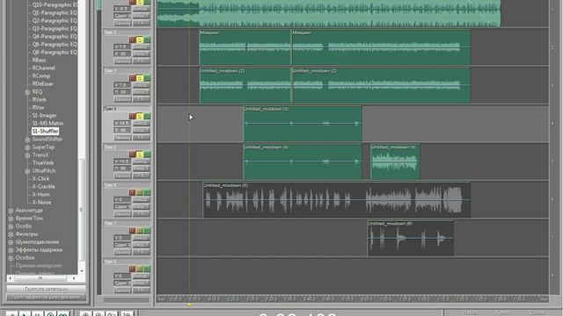This screenshot has width=563, height=316.
Task: Expand the SuperTap plugin node
Action: pos(27,147)
